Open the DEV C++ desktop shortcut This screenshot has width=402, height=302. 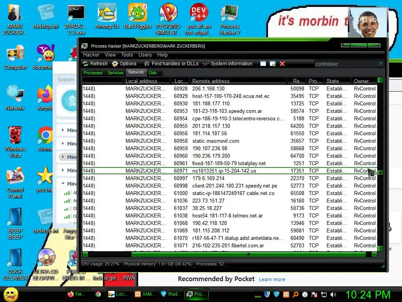(x=199, y=19)
